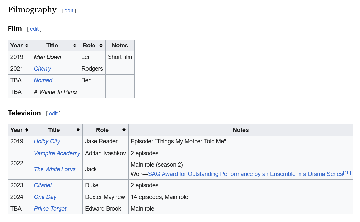This screenshot has width=360, height=222.
Task: Select the Film table Notes header
Action: click(120, 46)
